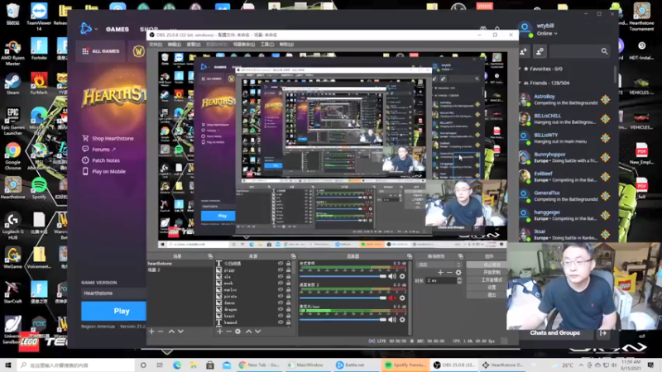The image size is (662, 372).
Task: Remove selected scene with minus icon
Action: (x=161, y=331)
